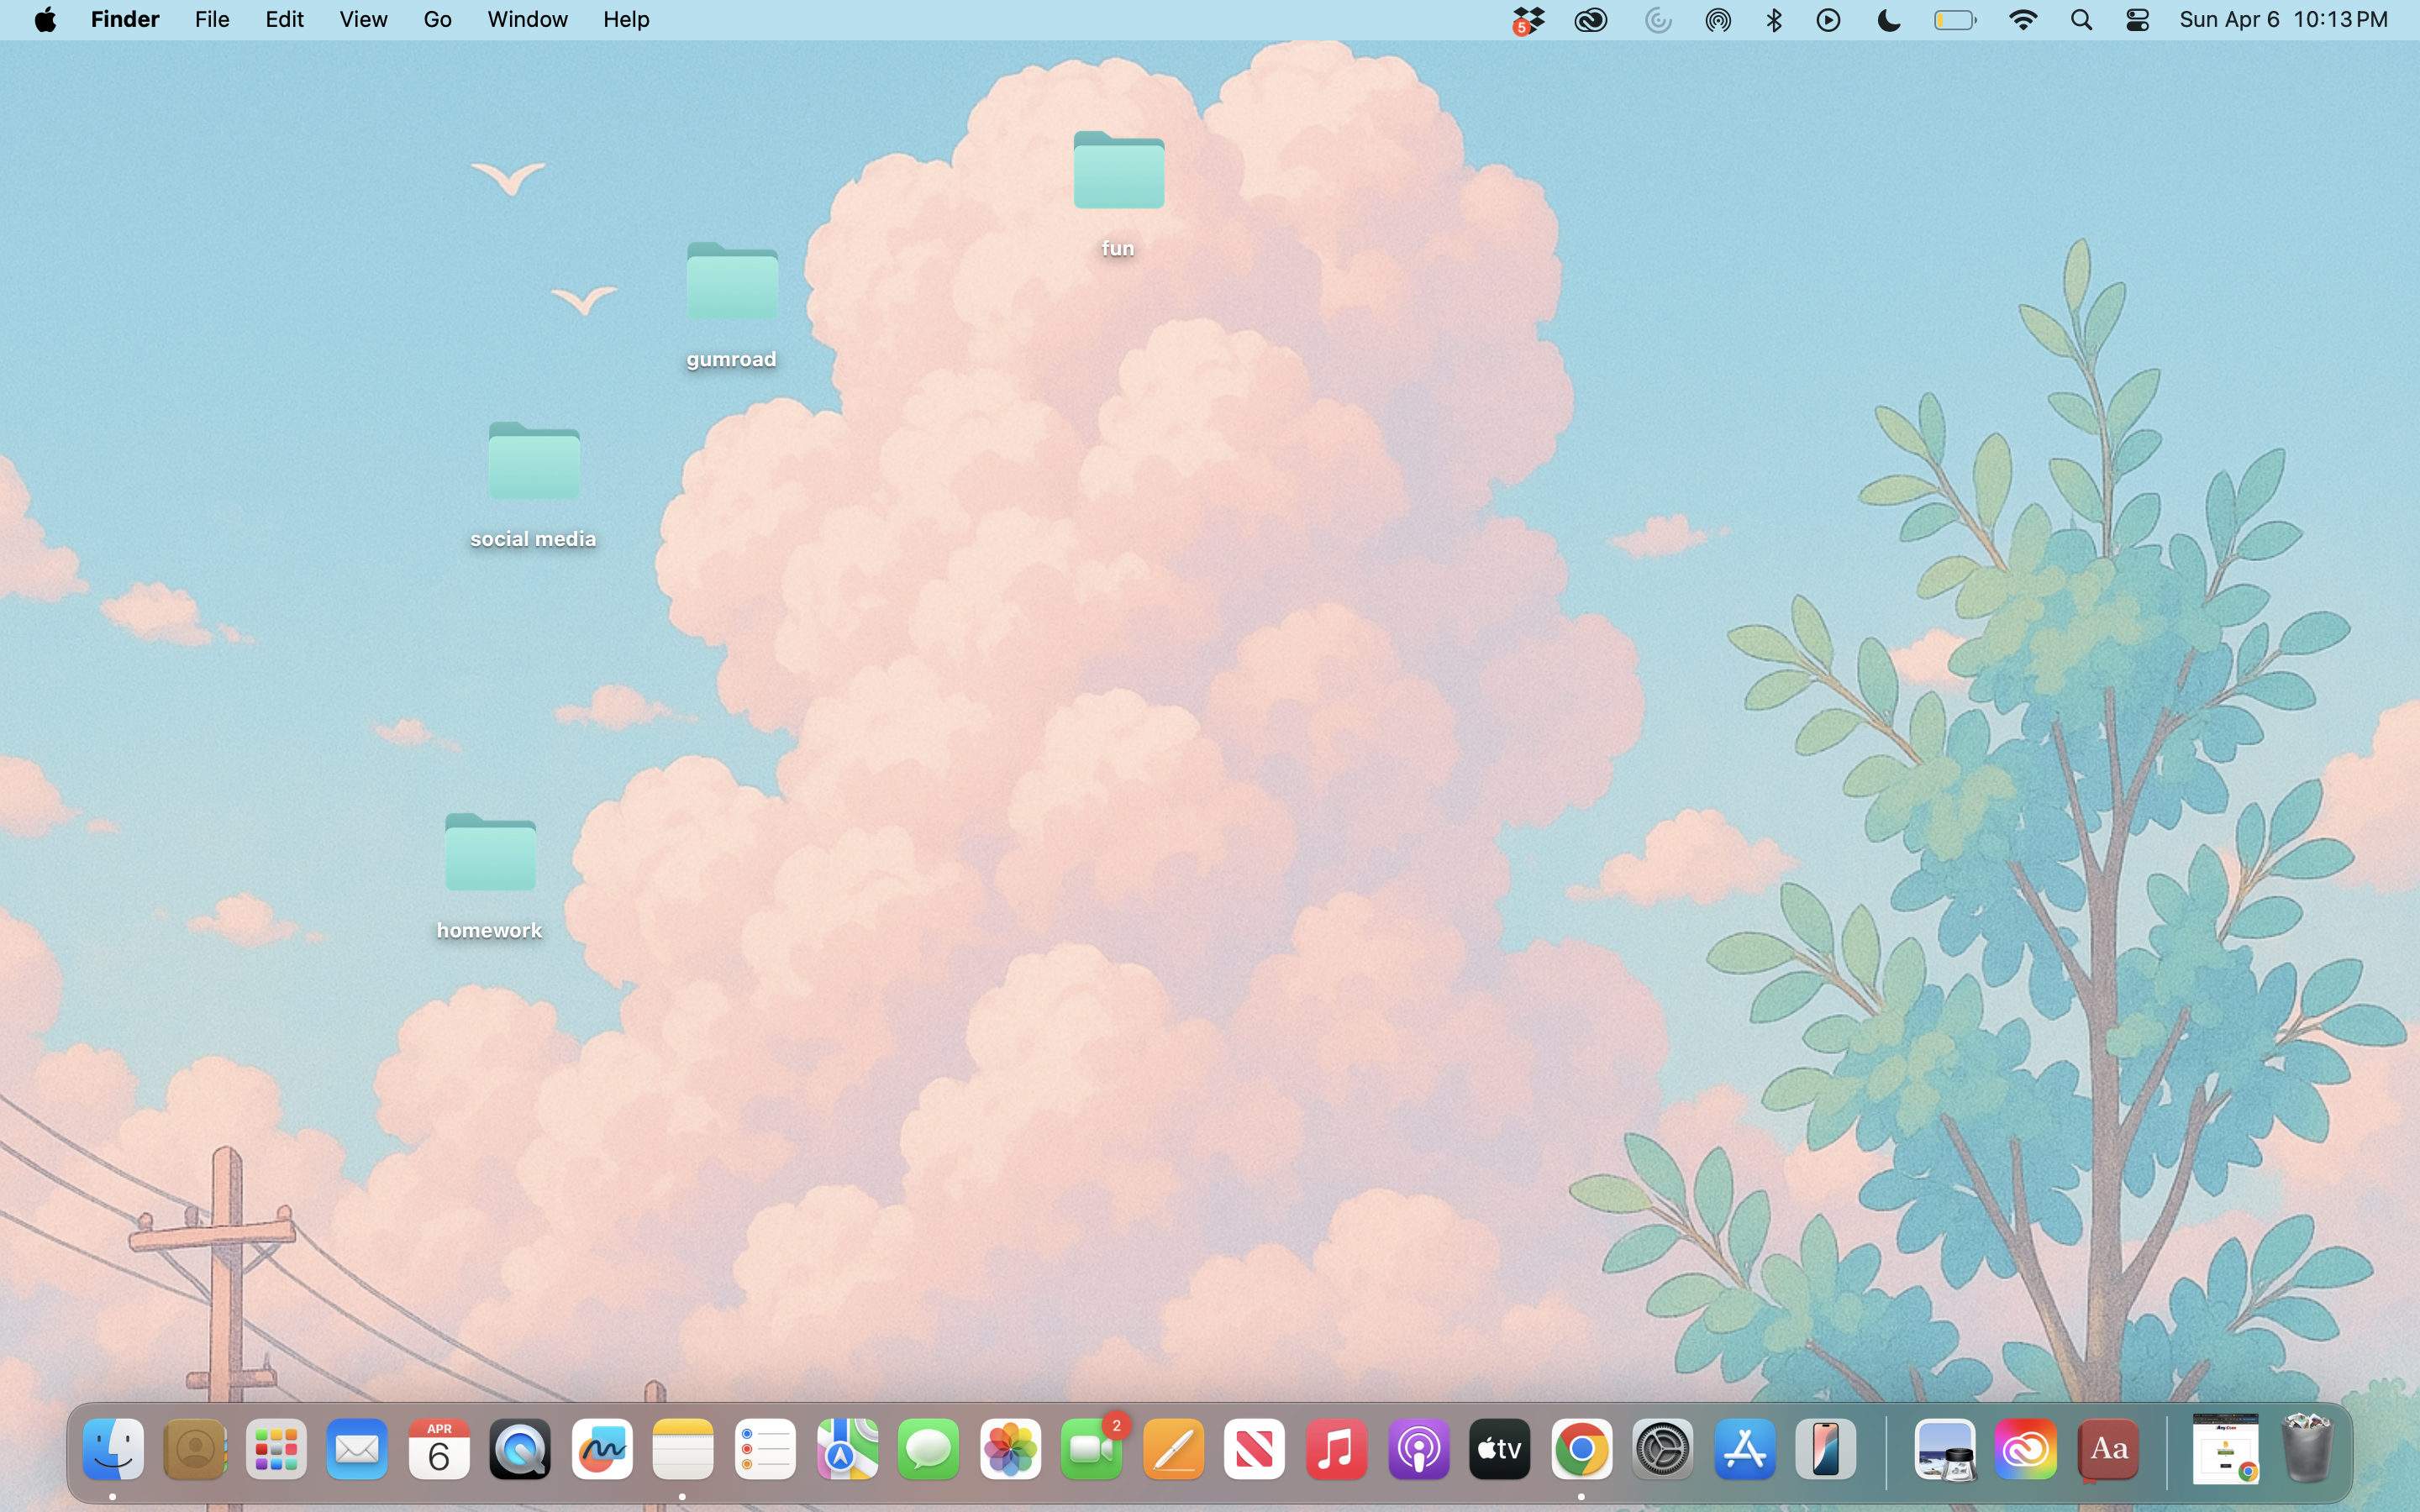Open the App Store in the Dock
Screen dimensions: 2420x1512
pyautogui.click(x=1745, y=1449)
